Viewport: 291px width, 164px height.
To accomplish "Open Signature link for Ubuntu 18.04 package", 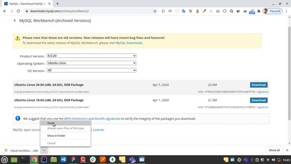I will click(263, 108).
